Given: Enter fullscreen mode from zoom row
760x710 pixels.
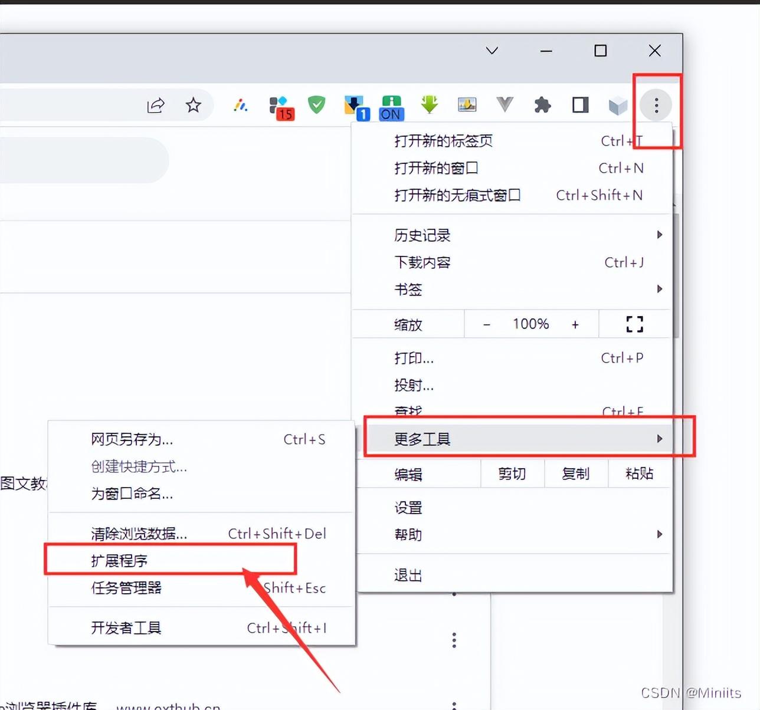Looking at the screenshot, I should 635,324.
